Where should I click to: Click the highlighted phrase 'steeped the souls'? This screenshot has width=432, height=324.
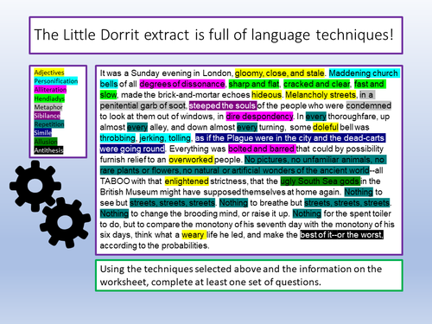(x=223, y=105)
